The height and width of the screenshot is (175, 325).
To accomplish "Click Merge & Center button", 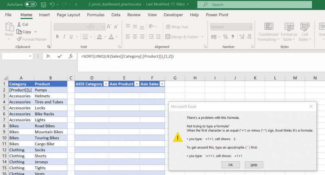I will [x=182, y=37].
